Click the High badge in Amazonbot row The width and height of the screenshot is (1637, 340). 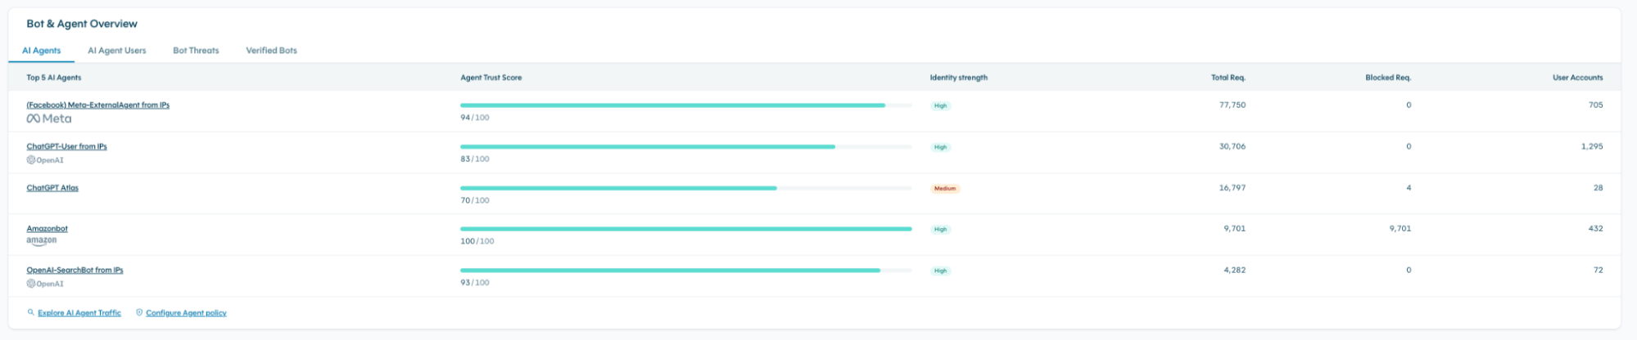pos(940,230)
